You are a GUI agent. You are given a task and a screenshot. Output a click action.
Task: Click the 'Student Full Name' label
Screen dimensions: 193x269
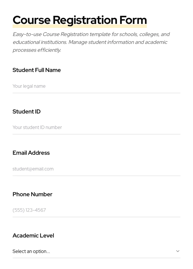click(37, 70)
